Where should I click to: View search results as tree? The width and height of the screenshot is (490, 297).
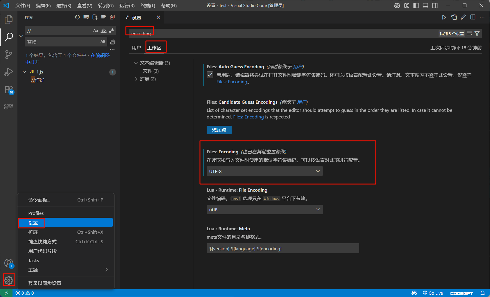(103, 17)
